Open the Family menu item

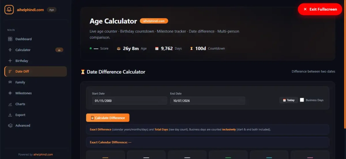pyautogui.click(x=35, y=82)
